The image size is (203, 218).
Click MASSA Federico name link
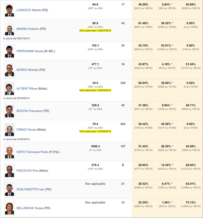[x=28, y=29]
